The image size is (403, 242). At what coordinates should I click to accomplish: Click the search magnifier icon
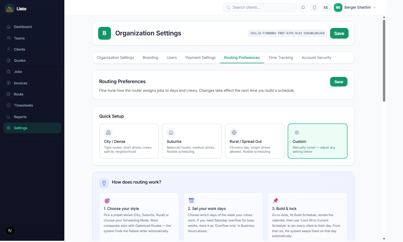pos(228,7)
